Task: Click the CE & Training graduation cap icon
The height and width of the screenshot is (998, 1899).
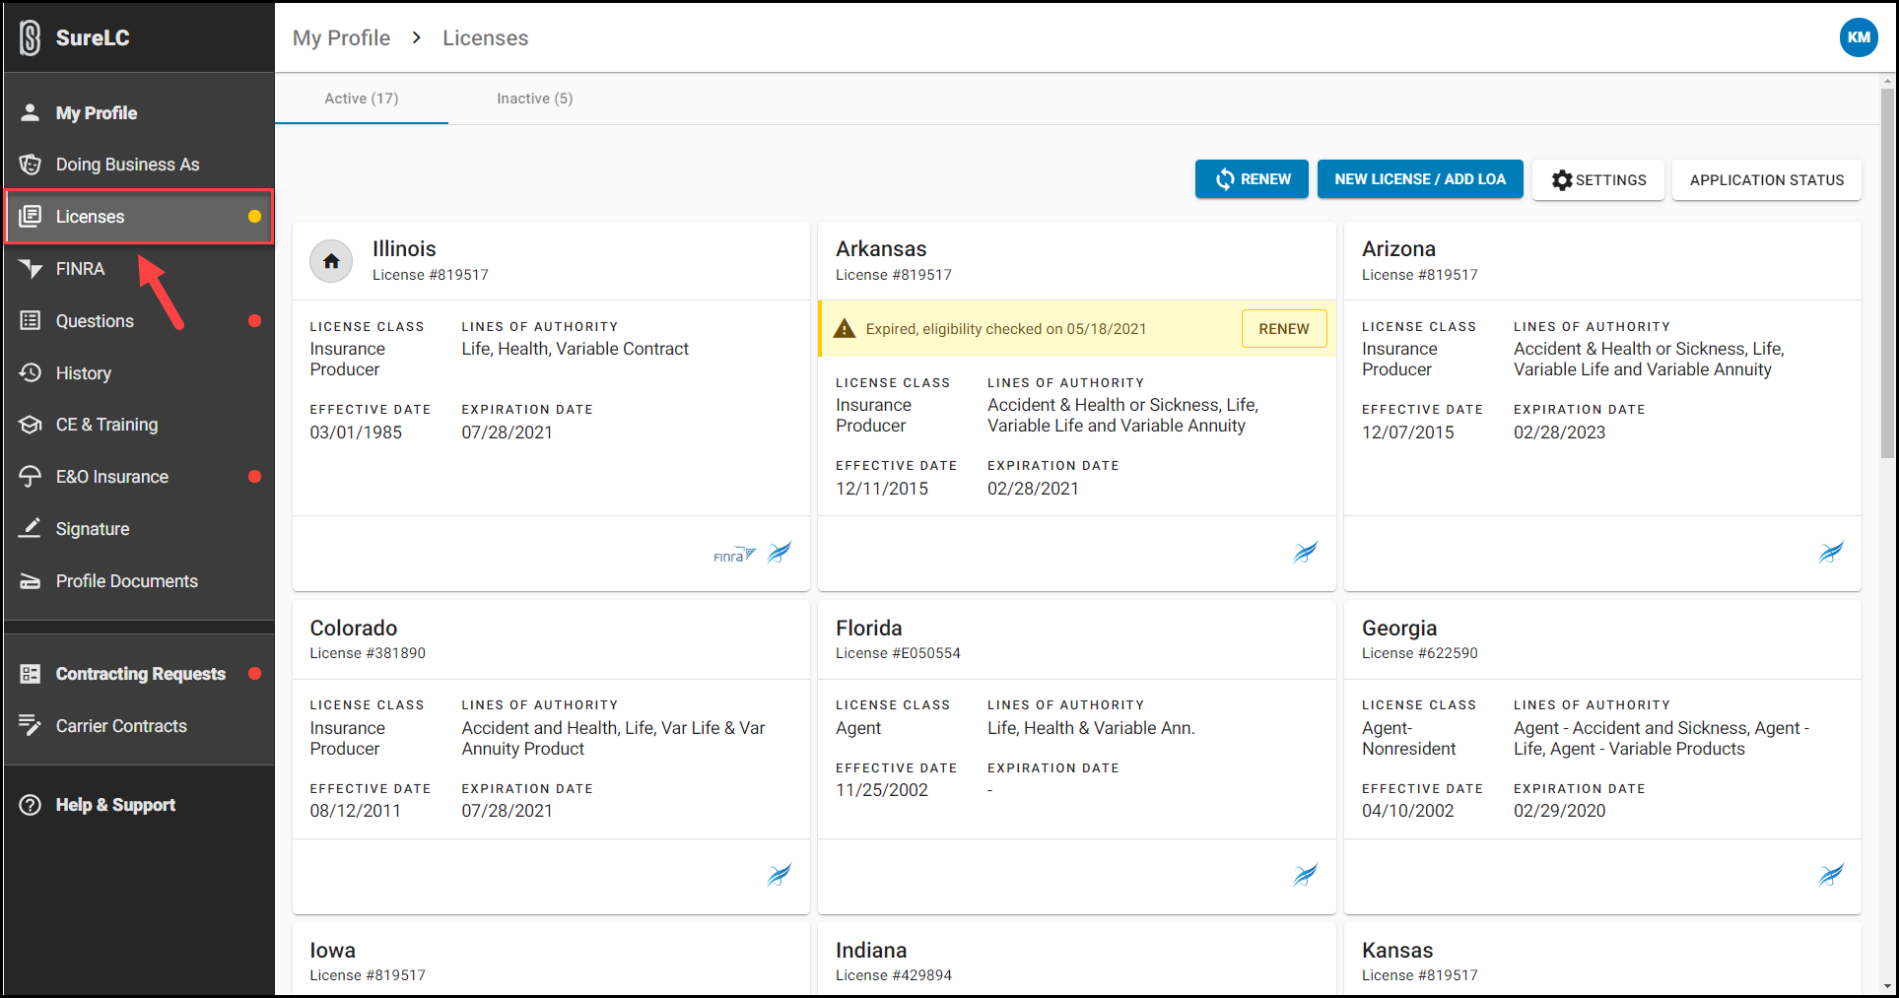Action: click(31, 425)
